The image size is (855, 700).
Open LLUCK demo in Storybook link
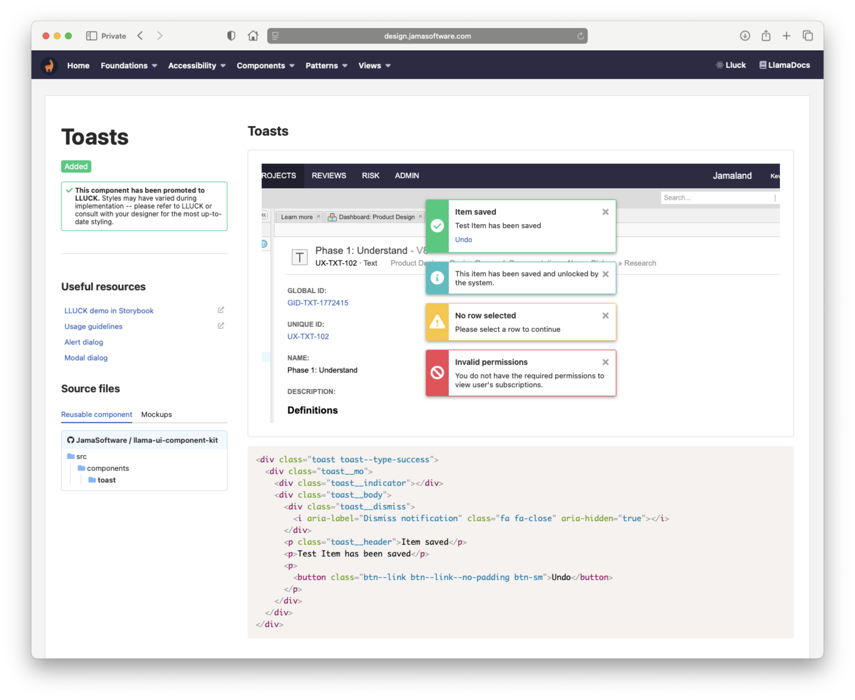click(109, 310)
